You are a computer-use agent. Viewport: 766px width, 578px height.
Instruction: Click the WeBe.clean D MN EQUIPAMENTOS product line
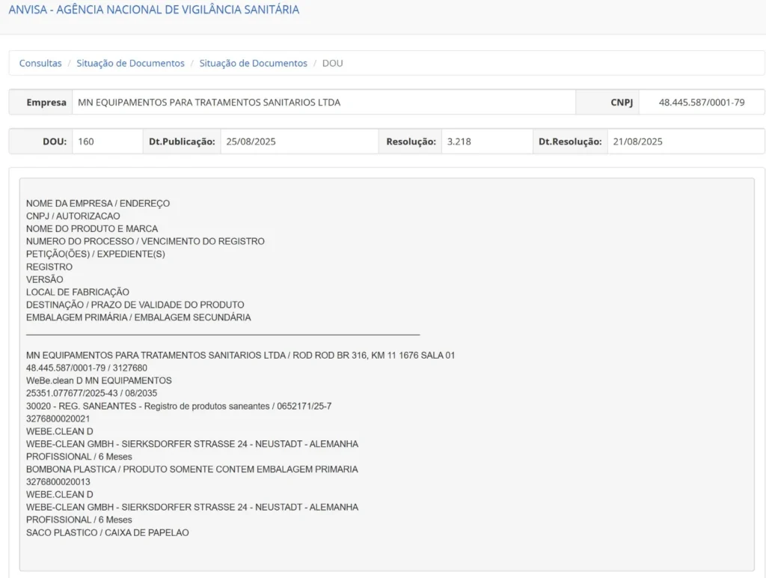[x=99, y=380]
